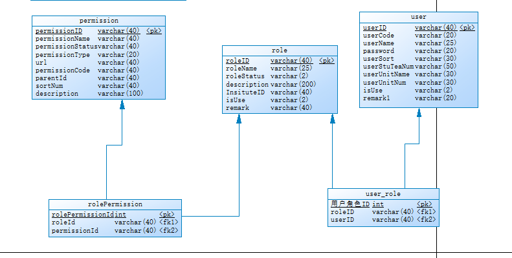Click the 用户角色ID column name
Screen dimensions: 512x258
pos(350,204)
